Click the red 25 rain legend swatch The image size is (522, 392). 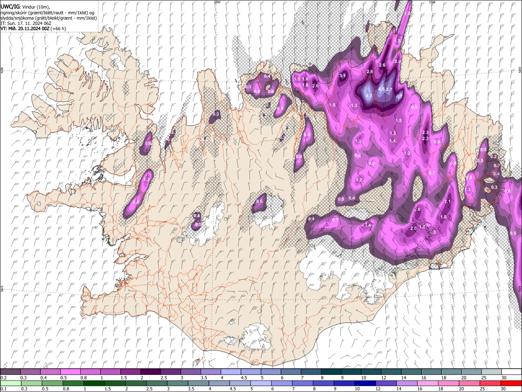click(x=490, y=383)
